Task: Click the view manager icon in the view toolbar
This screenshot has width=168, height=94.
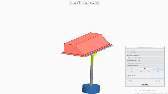Action: click(86, 3)
